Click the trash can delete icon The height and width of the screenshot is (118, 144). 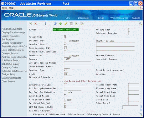71,24
